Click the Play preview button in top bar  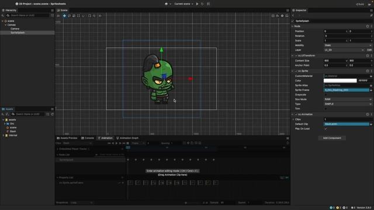coord(198,4)
